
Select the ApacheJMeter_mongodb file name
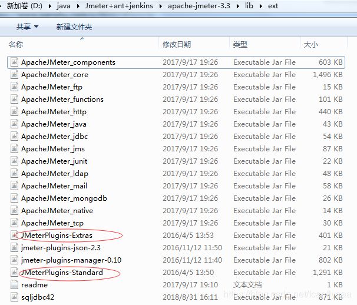tap(64, 198)
